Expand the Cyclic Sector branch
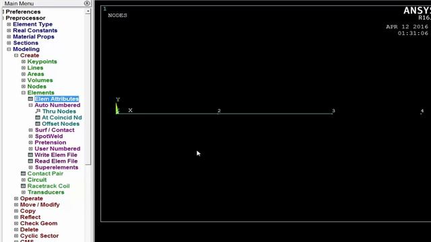 point(16,236)
